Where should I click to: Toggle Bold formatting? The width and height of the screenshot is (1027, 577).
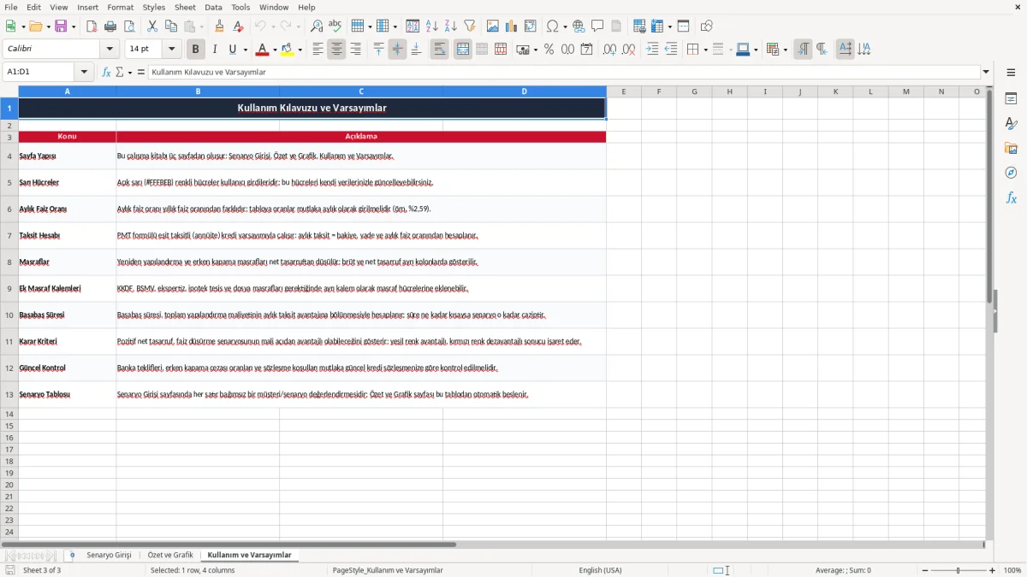(x=196, y=50)
